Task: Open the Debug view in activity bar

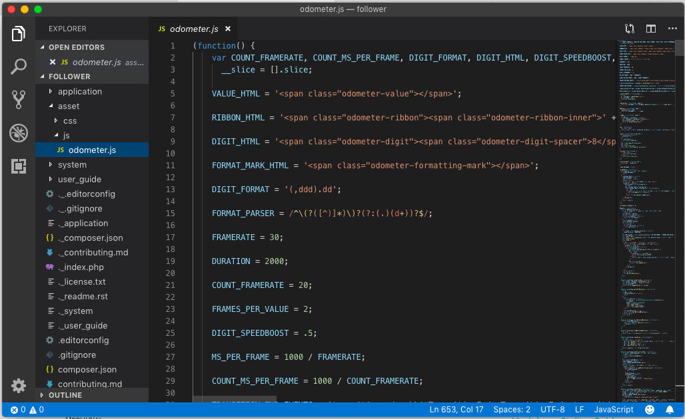Action: click(19, 133)
